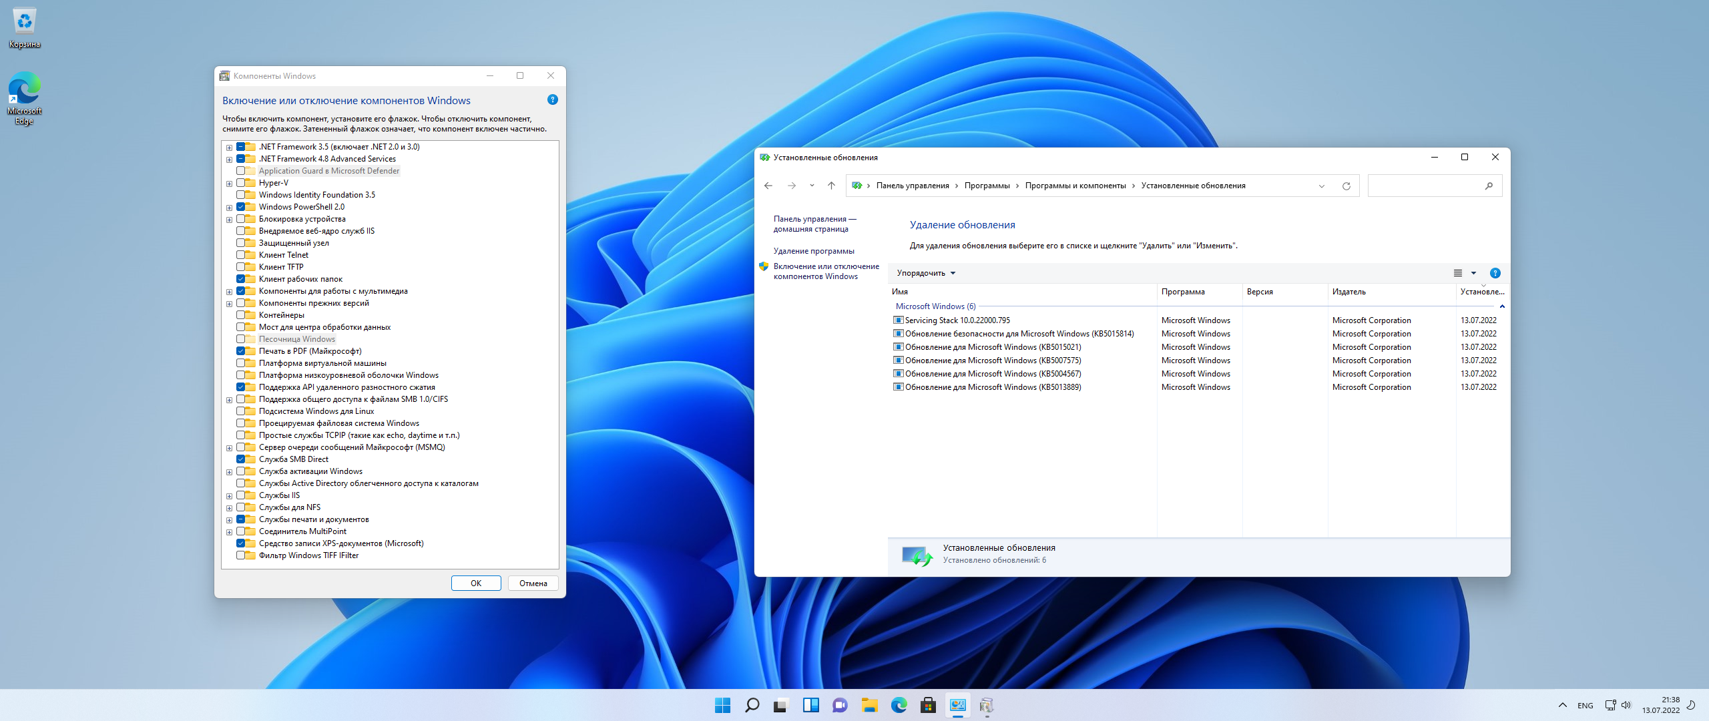Uncheck Клиент рабочих папок checkbox
1709x721 pixels.
click(241, 279)
